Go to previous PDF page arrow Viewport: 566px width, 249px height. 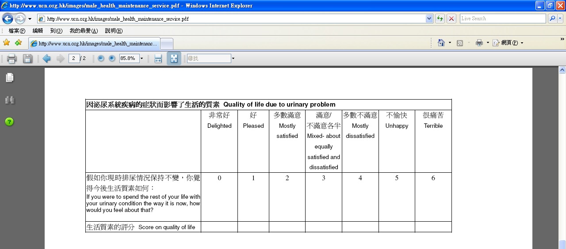[46, 59]
